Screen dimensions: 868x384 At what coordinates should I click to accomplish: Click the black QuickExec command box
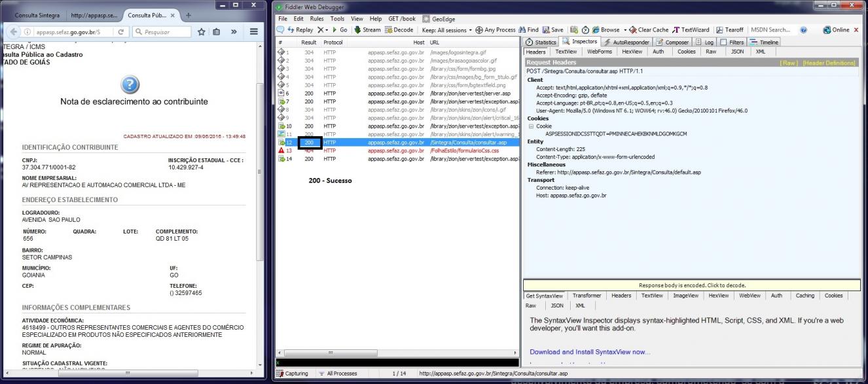(x=397, y=362)
